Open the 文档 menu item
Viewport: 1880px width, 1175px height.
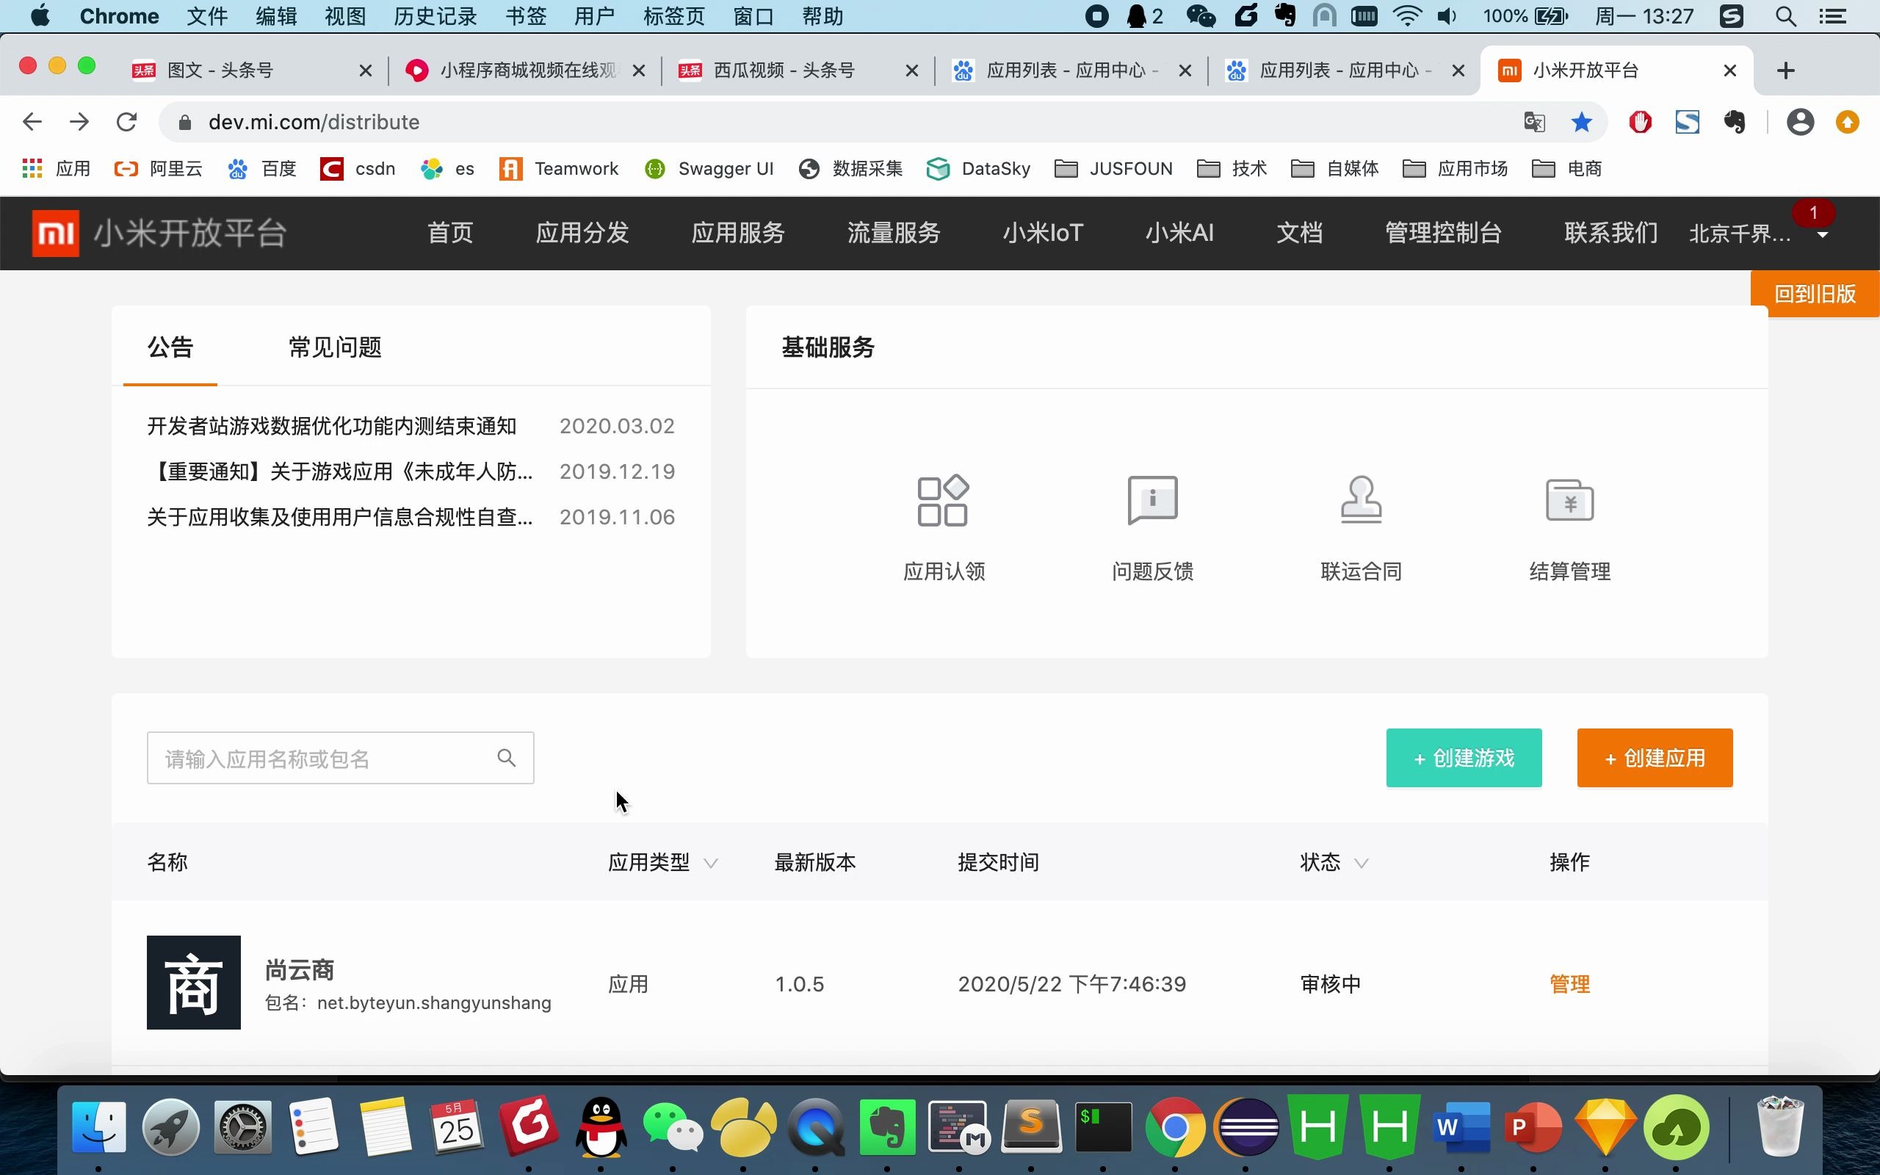point(1298,233)
